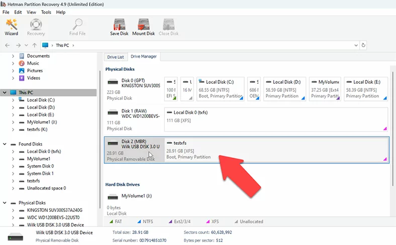The width and height of the screenshot is (396, 245).
Task: Select Local Disk 0 (txfs) XFS partition
Action: point(276,119)
